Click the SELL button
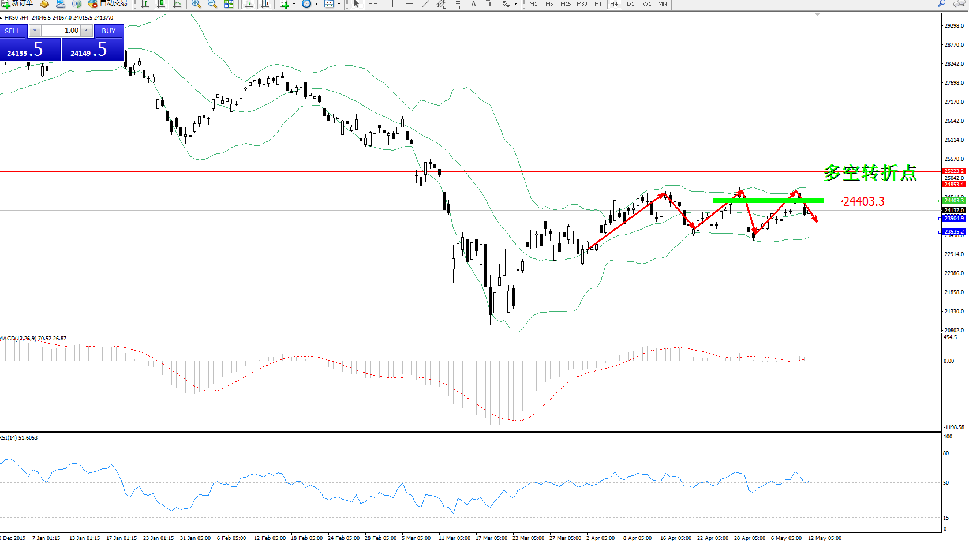969x544 pixels. coord(13,31)
